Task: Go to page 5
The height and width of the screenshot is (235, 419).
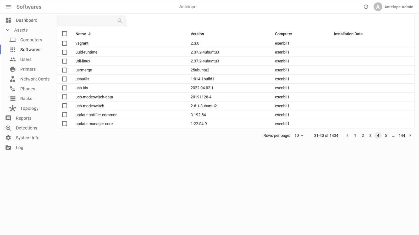Action: 386,136
